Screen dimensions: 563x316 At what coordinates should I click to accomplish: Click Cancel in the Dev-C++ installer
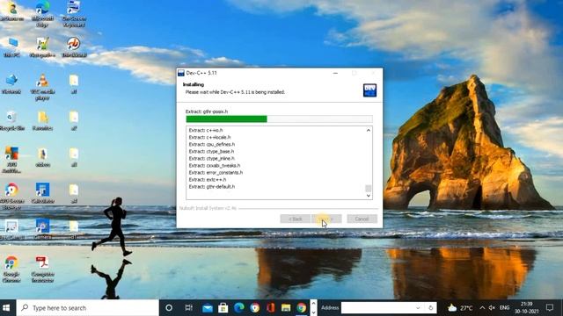pos(362,219)
